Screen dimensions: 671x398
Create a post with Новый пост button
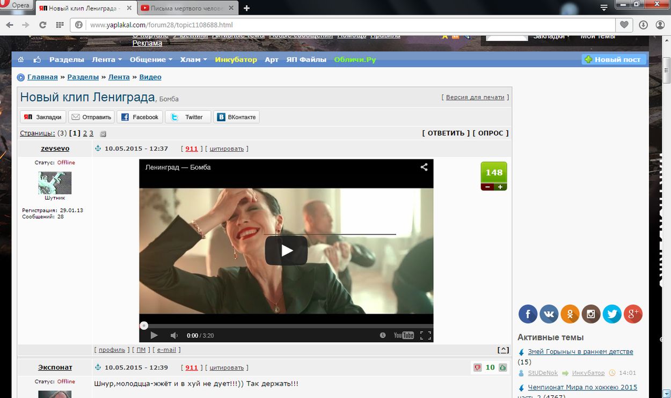[614, 60]
